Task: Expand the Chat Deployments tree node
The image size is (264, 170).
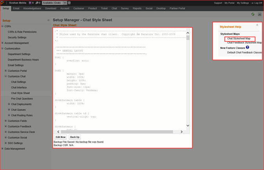Action: (9, 104)
